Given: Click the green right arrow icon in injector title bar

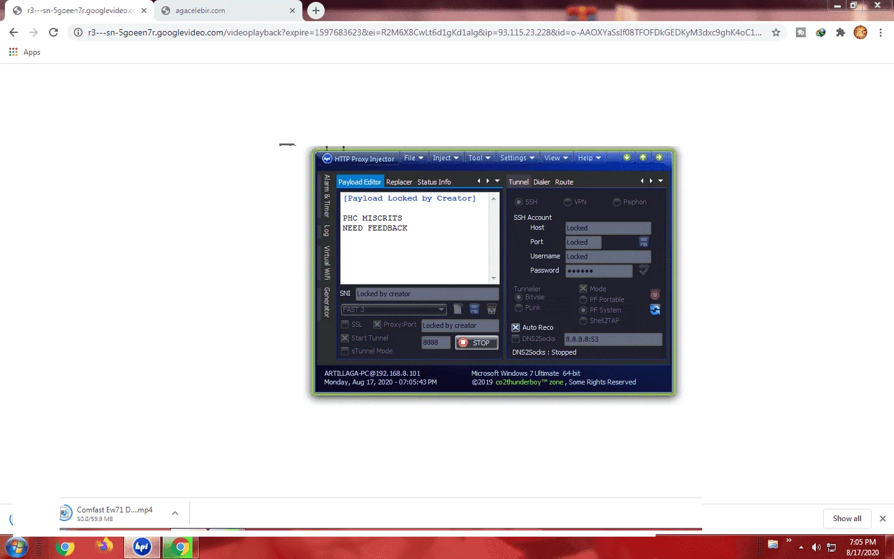Looking at the screenshot, I should tap(659, 158).
